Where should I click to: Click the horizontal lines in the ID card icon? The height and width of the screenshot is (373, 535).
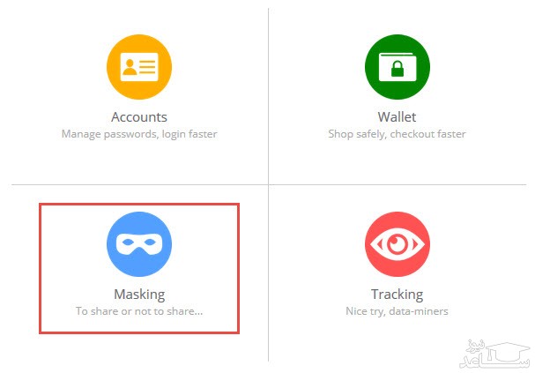[147, 67]
